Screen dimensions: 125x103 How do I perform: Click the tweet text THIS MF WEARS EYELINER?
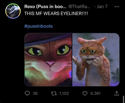pyautogui.click(x=56, y=13)
